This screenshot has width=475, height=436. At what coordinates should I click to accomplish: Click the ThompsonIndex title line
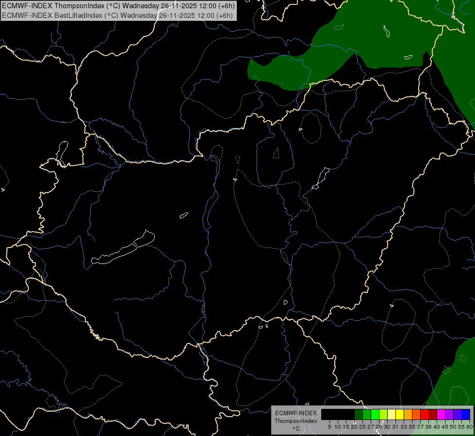[x=118, y=6]
